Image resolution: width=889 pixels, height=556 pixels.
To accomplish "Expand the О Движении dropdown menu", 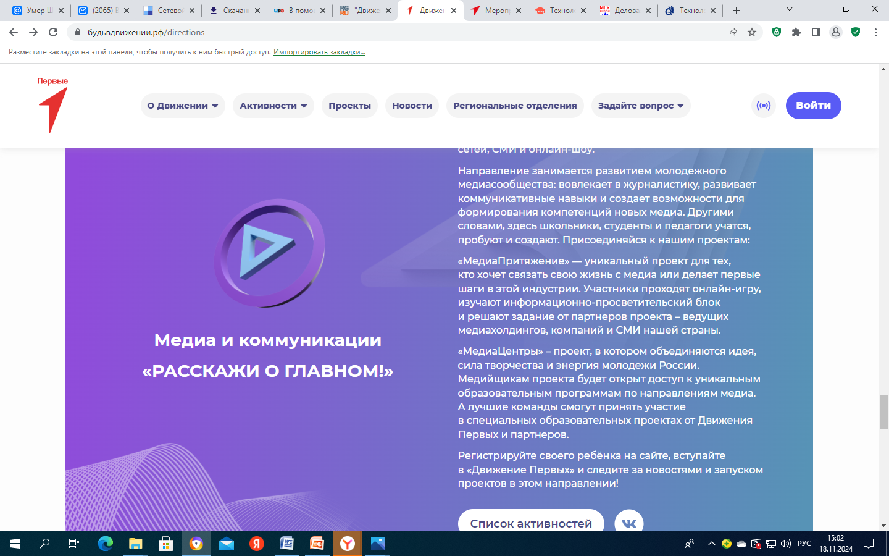I will (183, 106).
